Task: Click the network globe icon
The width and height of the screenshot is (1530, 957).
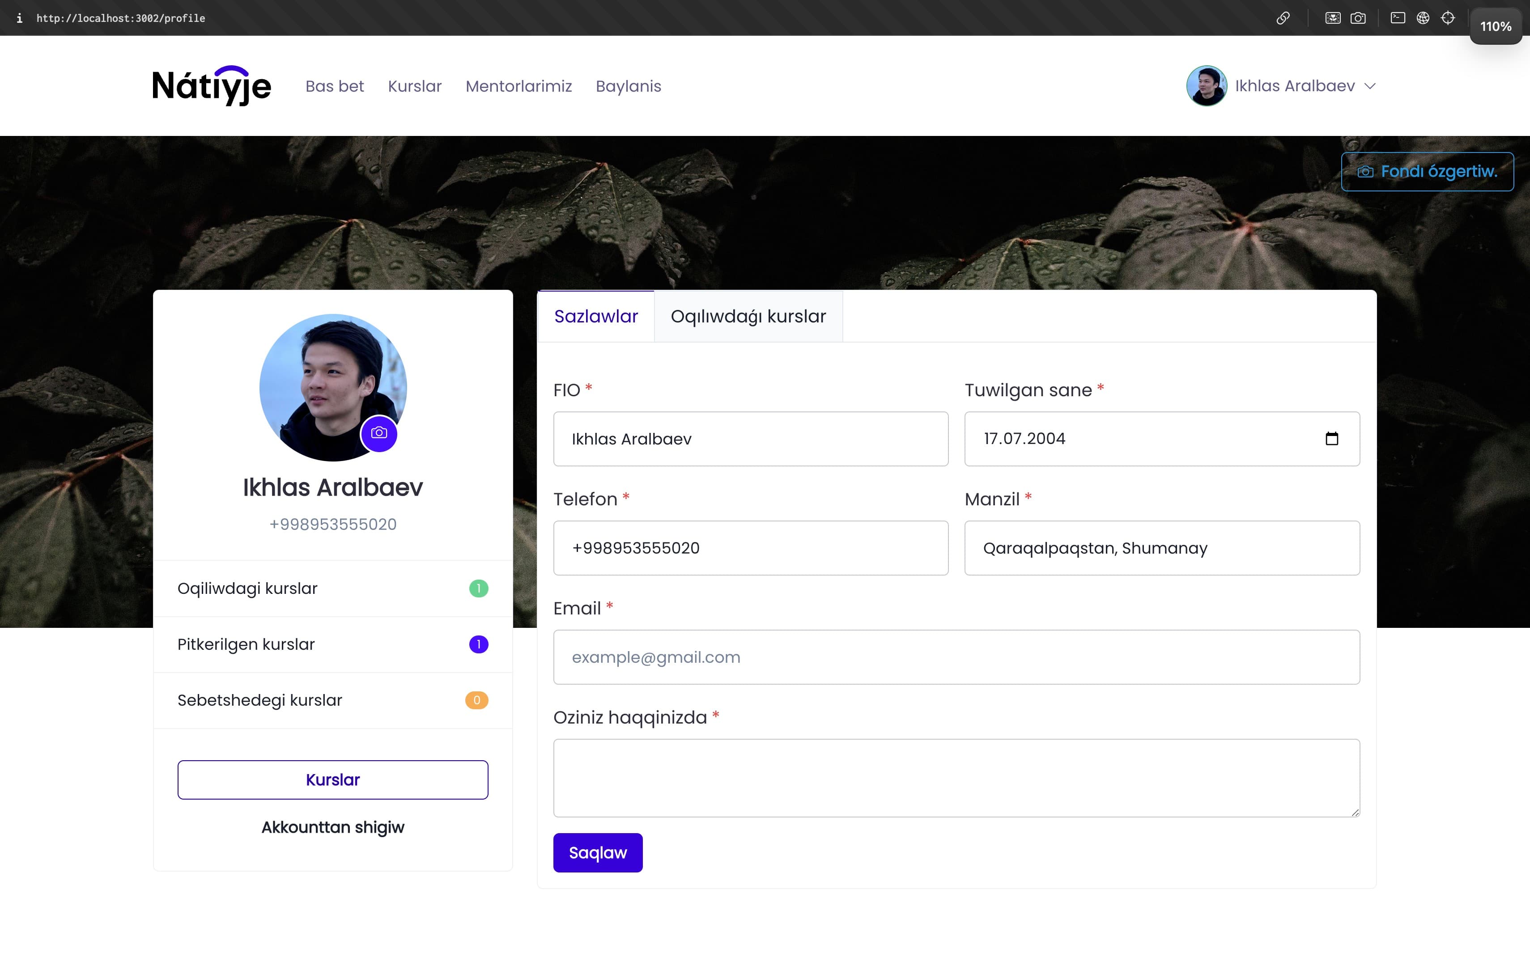Action: click(x=1422, y=18)
